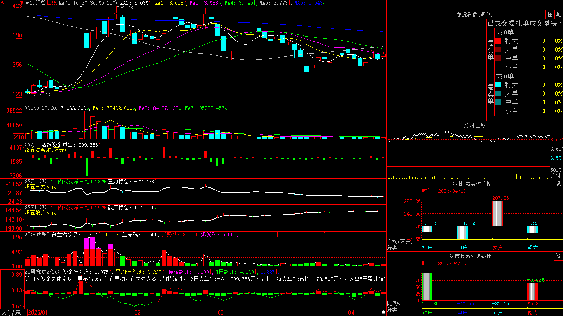Click the -81.16 大户 value in 深市超赢分类统计
Image resolution: width=563 pixels, height=316 pixels.
point(501,304)
